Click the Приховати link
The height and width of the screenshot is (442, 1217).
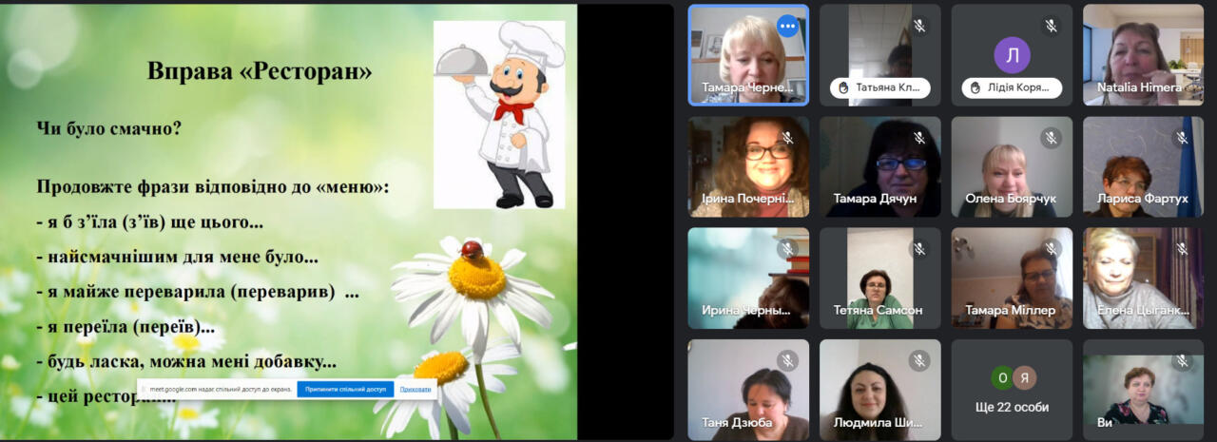pyautogui.click(x=415, y=389)
